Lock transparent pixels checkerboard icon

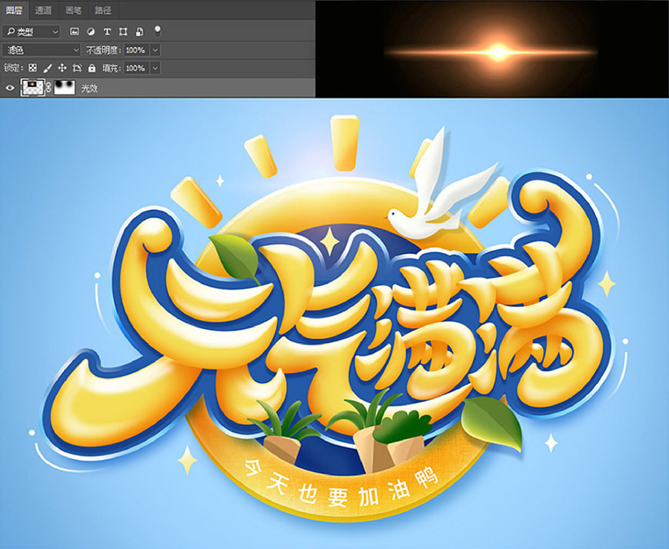pos(33,68)
